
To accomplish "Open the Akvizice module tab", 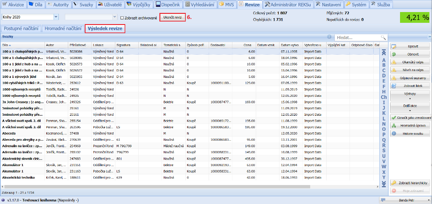I will click(13, 4).
